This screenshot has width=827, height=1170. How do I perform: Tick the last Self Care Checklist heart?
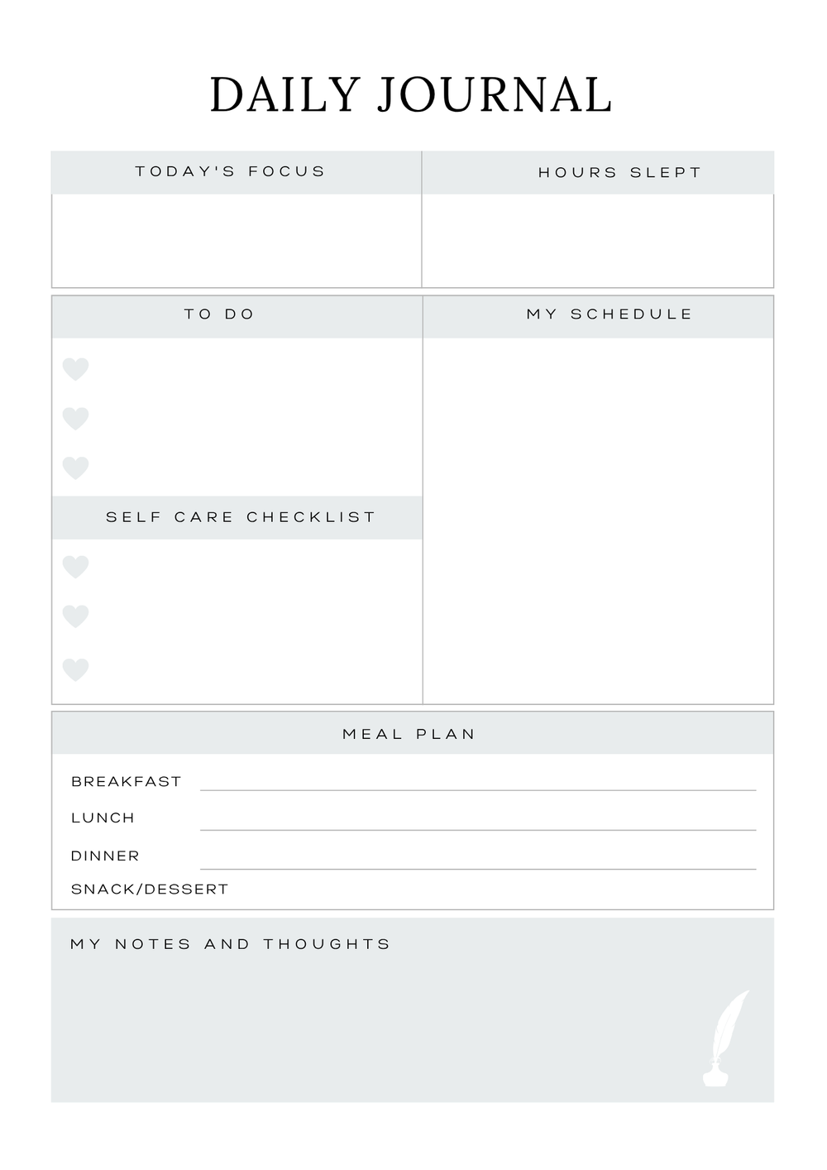coord(75,669)
